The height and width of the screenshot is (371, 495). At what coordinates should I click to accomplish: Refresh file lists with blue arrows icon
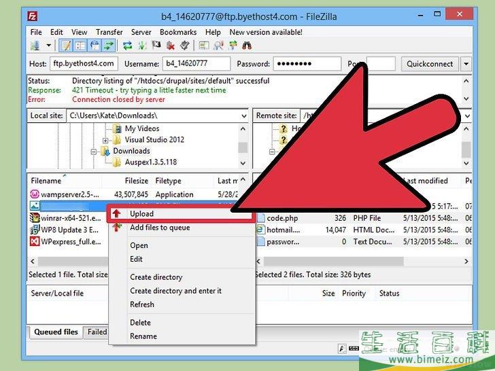tap(128, 46)
